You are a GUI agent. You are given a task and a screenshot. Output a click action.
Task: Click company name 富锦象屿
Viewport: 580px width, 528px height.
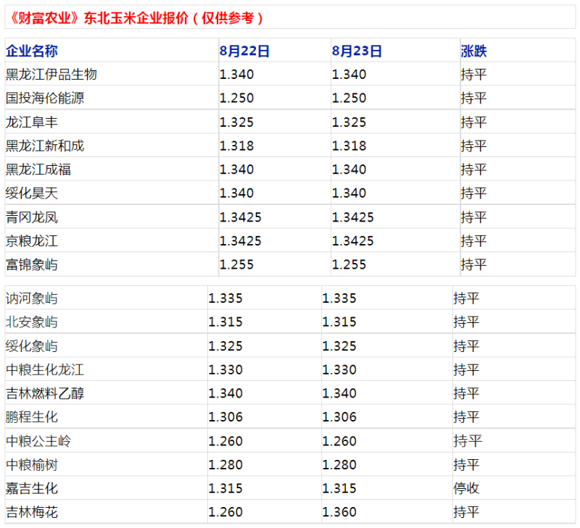coord(32,264)
